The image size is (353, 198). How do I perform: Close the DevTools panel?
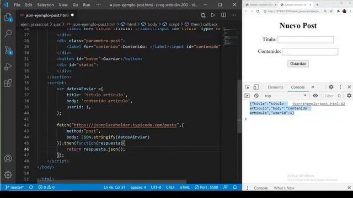pos(349,87)
